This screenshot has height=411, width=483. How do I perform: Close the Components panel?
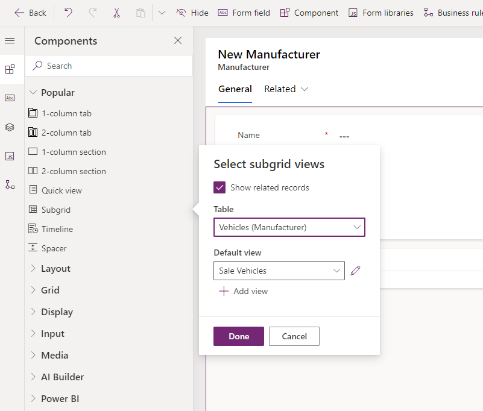coord(178,40)
